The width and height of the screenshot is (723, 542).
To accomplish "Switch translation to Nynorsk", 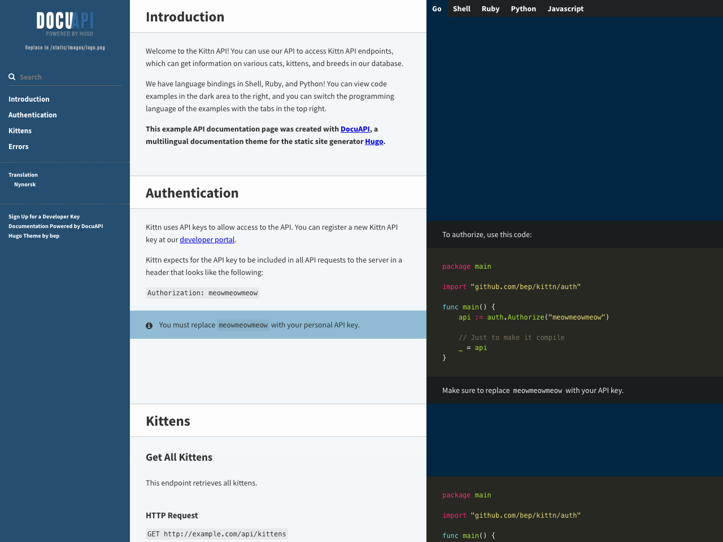I will pos(25,183).
